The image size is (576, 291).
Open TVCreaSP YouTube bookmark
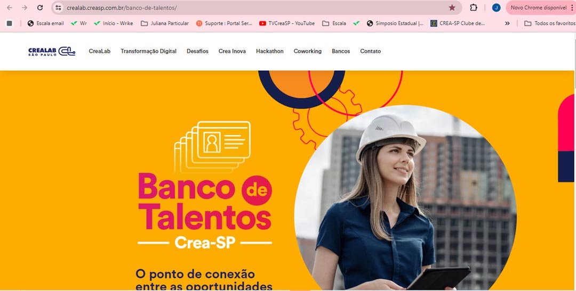(287, 23)
